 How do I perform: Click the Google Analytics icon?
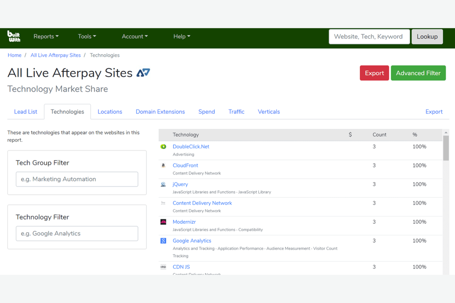[163, 241]
